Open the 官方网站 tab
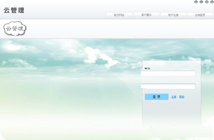Image resolution: width=214 pixels, height=140 pixels. pos(119,15)
